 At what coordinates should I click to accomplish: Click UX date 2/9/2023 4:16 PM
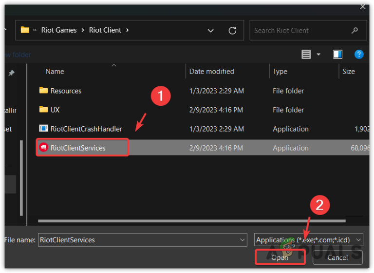click(x=216, y=110)
